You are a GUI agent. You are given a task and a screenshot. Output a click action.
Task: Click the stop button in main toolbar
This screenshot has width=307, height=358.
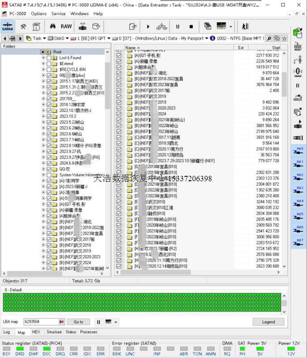click(189, 26)
